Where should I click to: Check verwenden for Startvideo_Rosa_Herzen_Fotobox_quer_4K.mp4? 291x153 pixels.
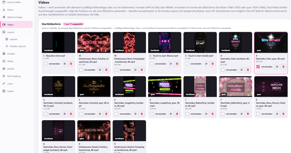(x=258, y=114)
